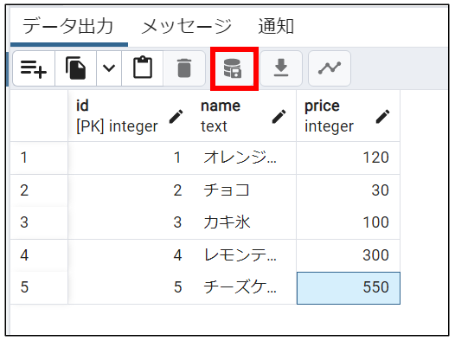Click the edit pencil on id column
Viewport: 455px width, 341px height.
point(176,116)
